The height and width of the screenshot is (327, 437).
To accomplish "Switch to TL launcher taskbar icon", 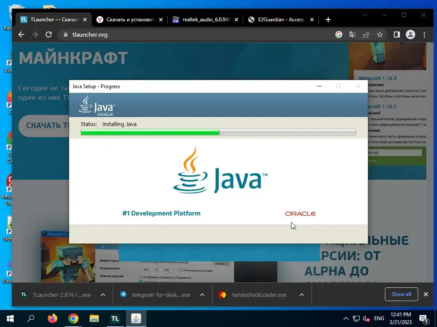I will pos(115,318).
